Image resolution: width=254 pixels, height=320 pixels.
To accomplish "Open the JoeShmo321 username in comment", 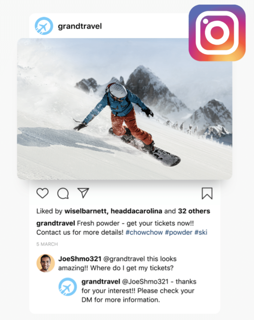I will (80, 259).
